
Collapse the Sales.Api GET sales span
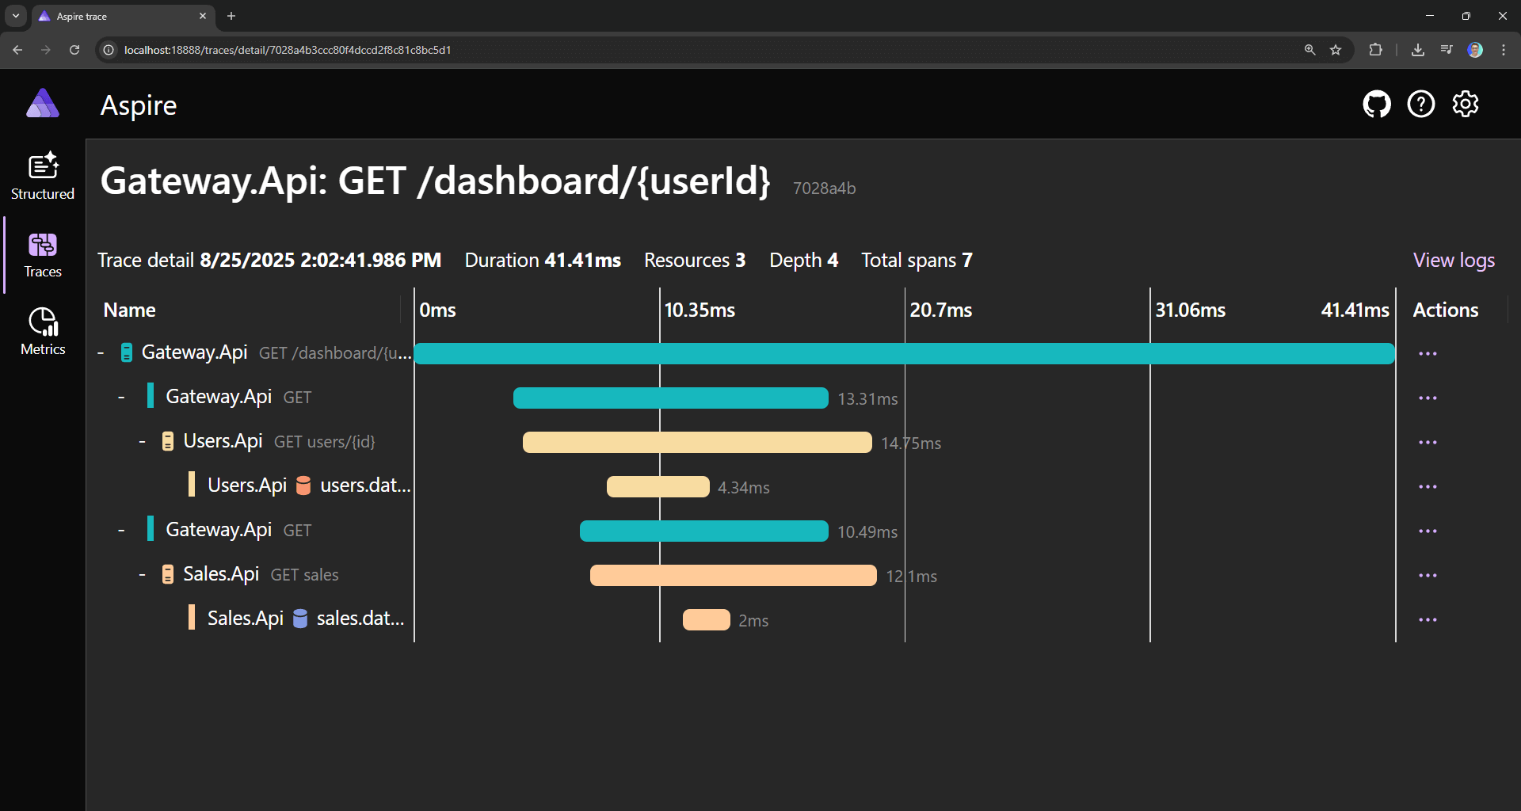(143, 575)
